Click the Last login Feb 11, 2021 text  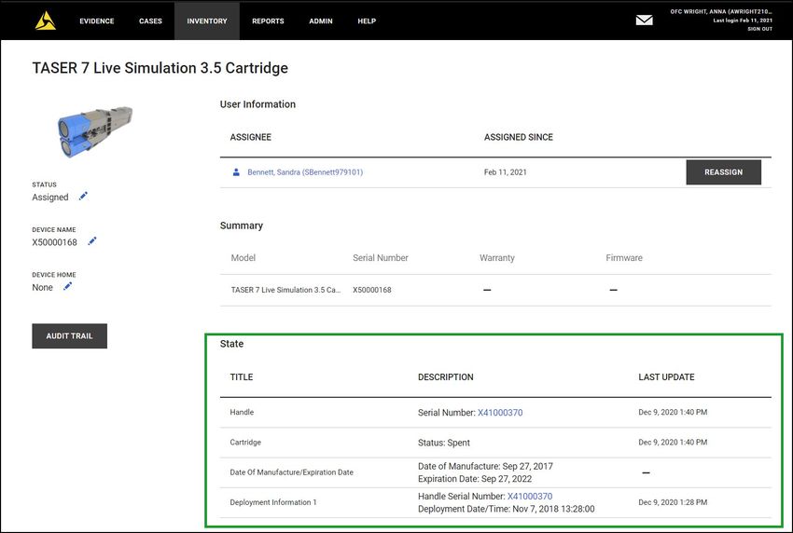coord(743,20)
